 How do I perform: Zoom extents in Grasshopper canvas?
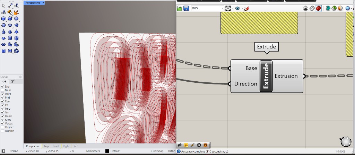228,8
